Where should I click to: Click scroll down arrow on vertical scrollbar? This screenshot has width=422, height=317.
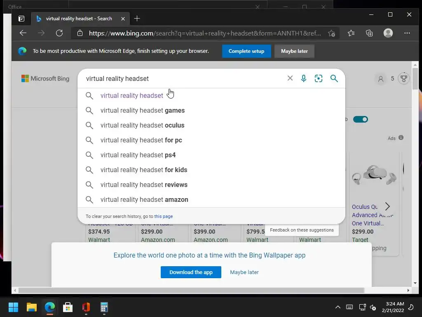[x=415, y=283]
